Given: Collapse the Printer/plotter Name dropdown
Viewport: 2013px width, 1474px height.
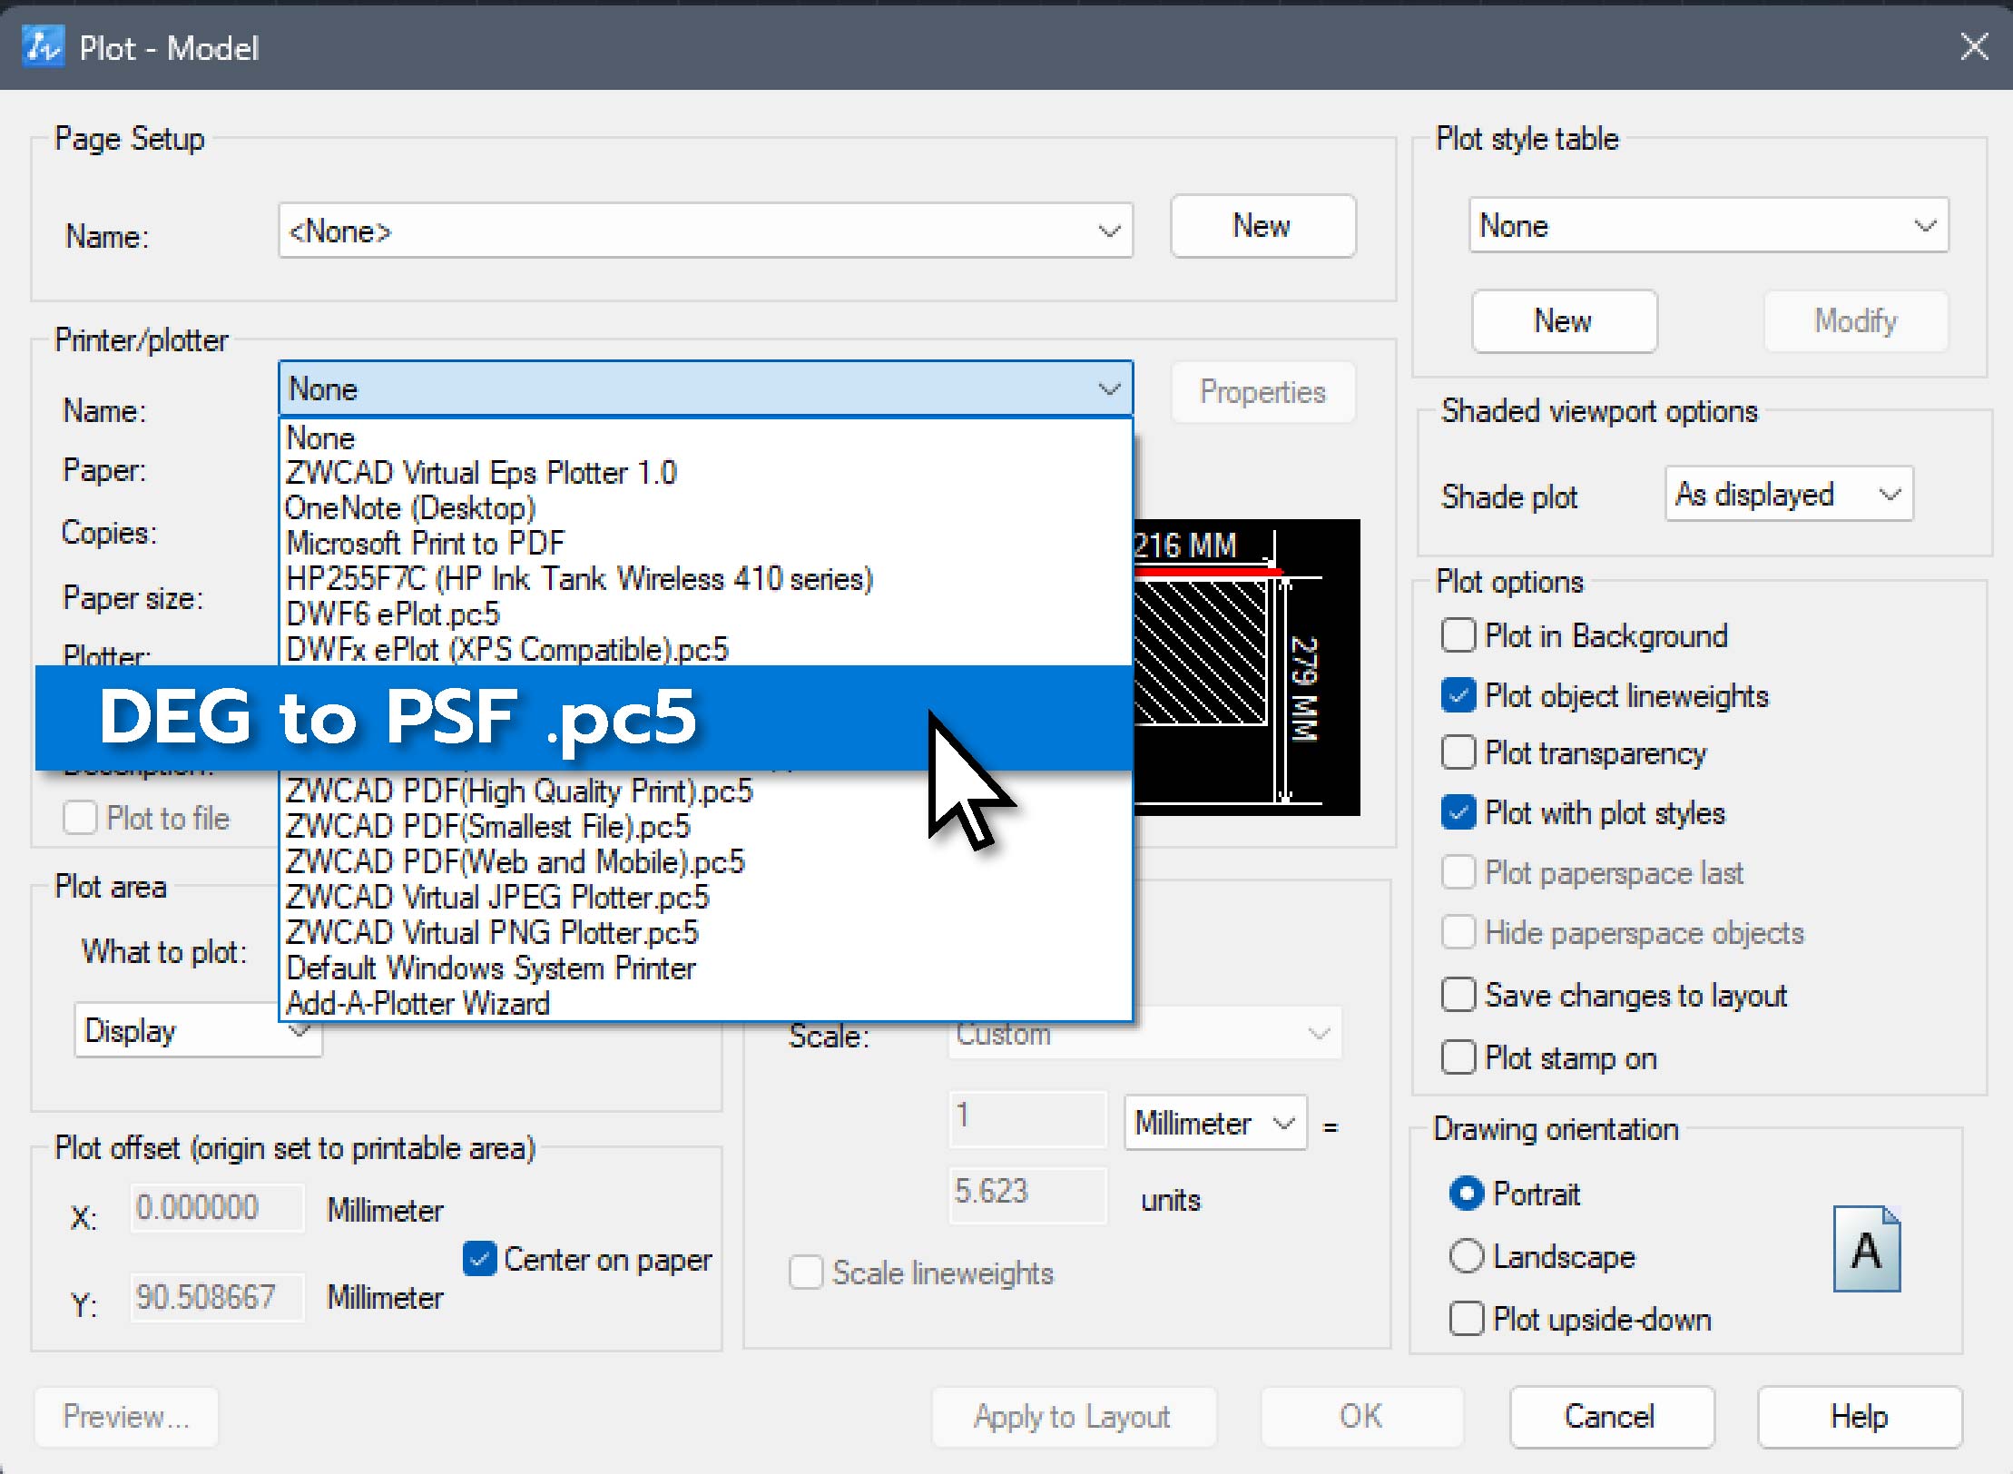Looking at the screenshot, I should click(705, 389).
